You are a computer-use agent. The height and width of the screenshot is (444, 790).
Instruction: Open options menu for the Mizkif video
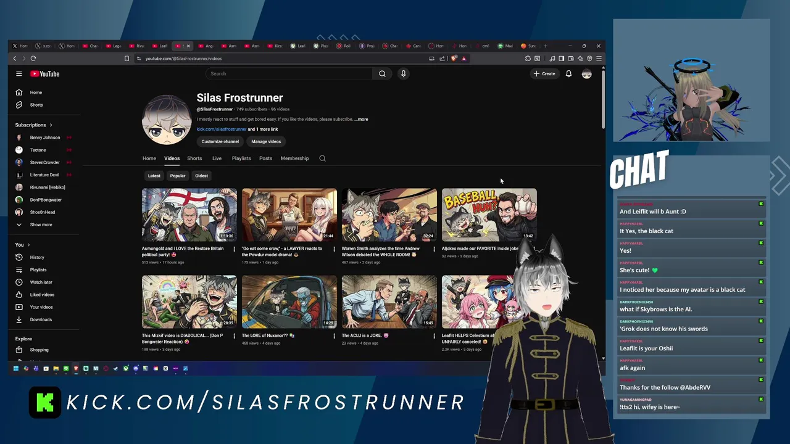234,336
